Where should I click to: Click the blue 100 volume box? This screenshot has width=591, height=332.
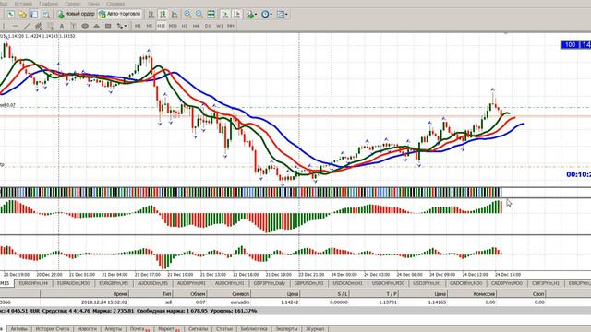570,45
